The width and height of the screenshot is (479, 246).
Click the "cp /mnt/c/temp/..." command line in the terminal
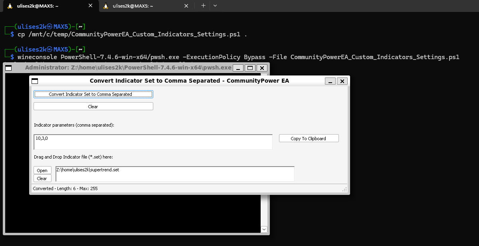click(x=132, y=34)
